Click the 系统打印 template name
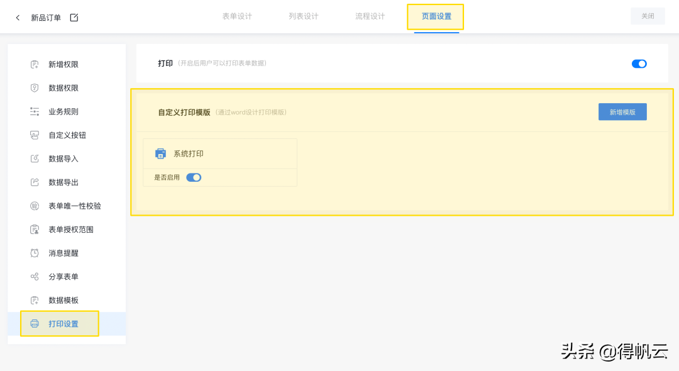 (x=189, y=153)
